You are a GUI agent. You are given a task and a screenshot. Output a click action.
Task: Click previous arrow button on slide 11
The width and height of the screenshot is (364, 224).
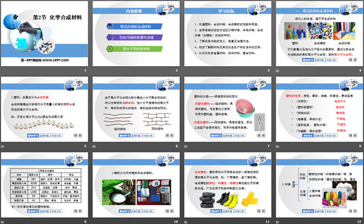click(x=259, y=211)
